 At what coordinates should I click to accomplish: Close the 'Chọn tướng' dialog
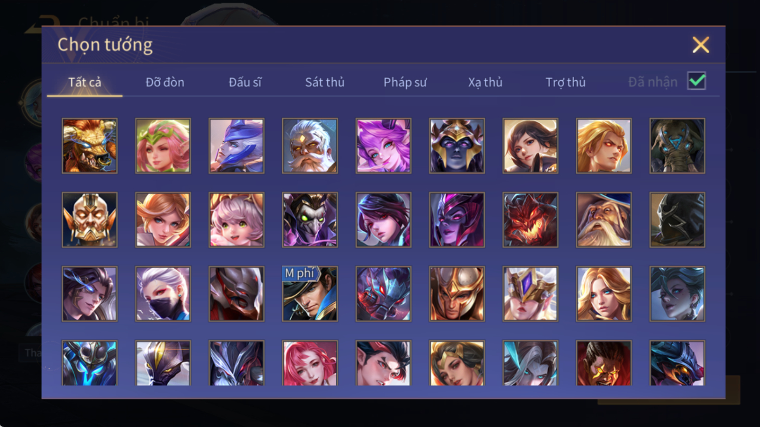click(701, 45)
